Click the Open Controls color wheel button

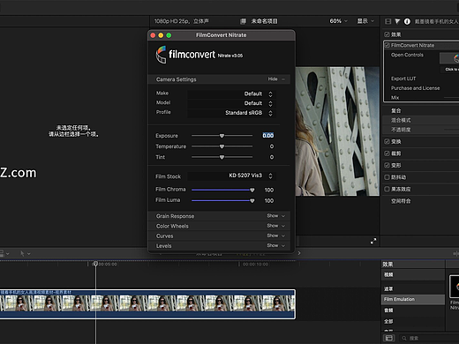coord(449,58)
